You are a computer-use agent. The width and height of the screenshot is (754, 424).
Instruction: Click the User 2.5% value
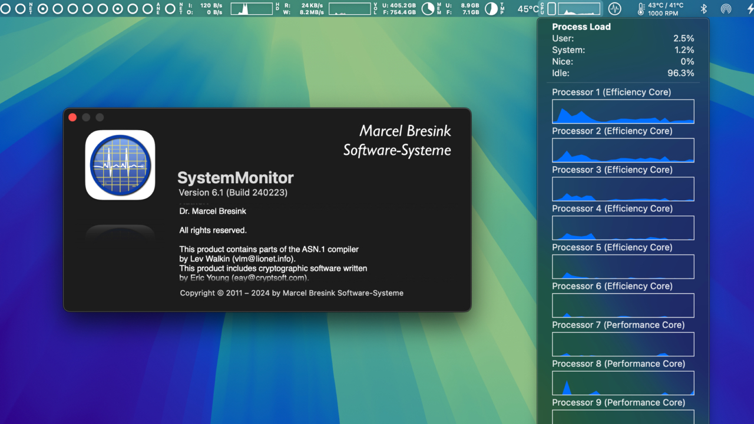pos(684,38)
